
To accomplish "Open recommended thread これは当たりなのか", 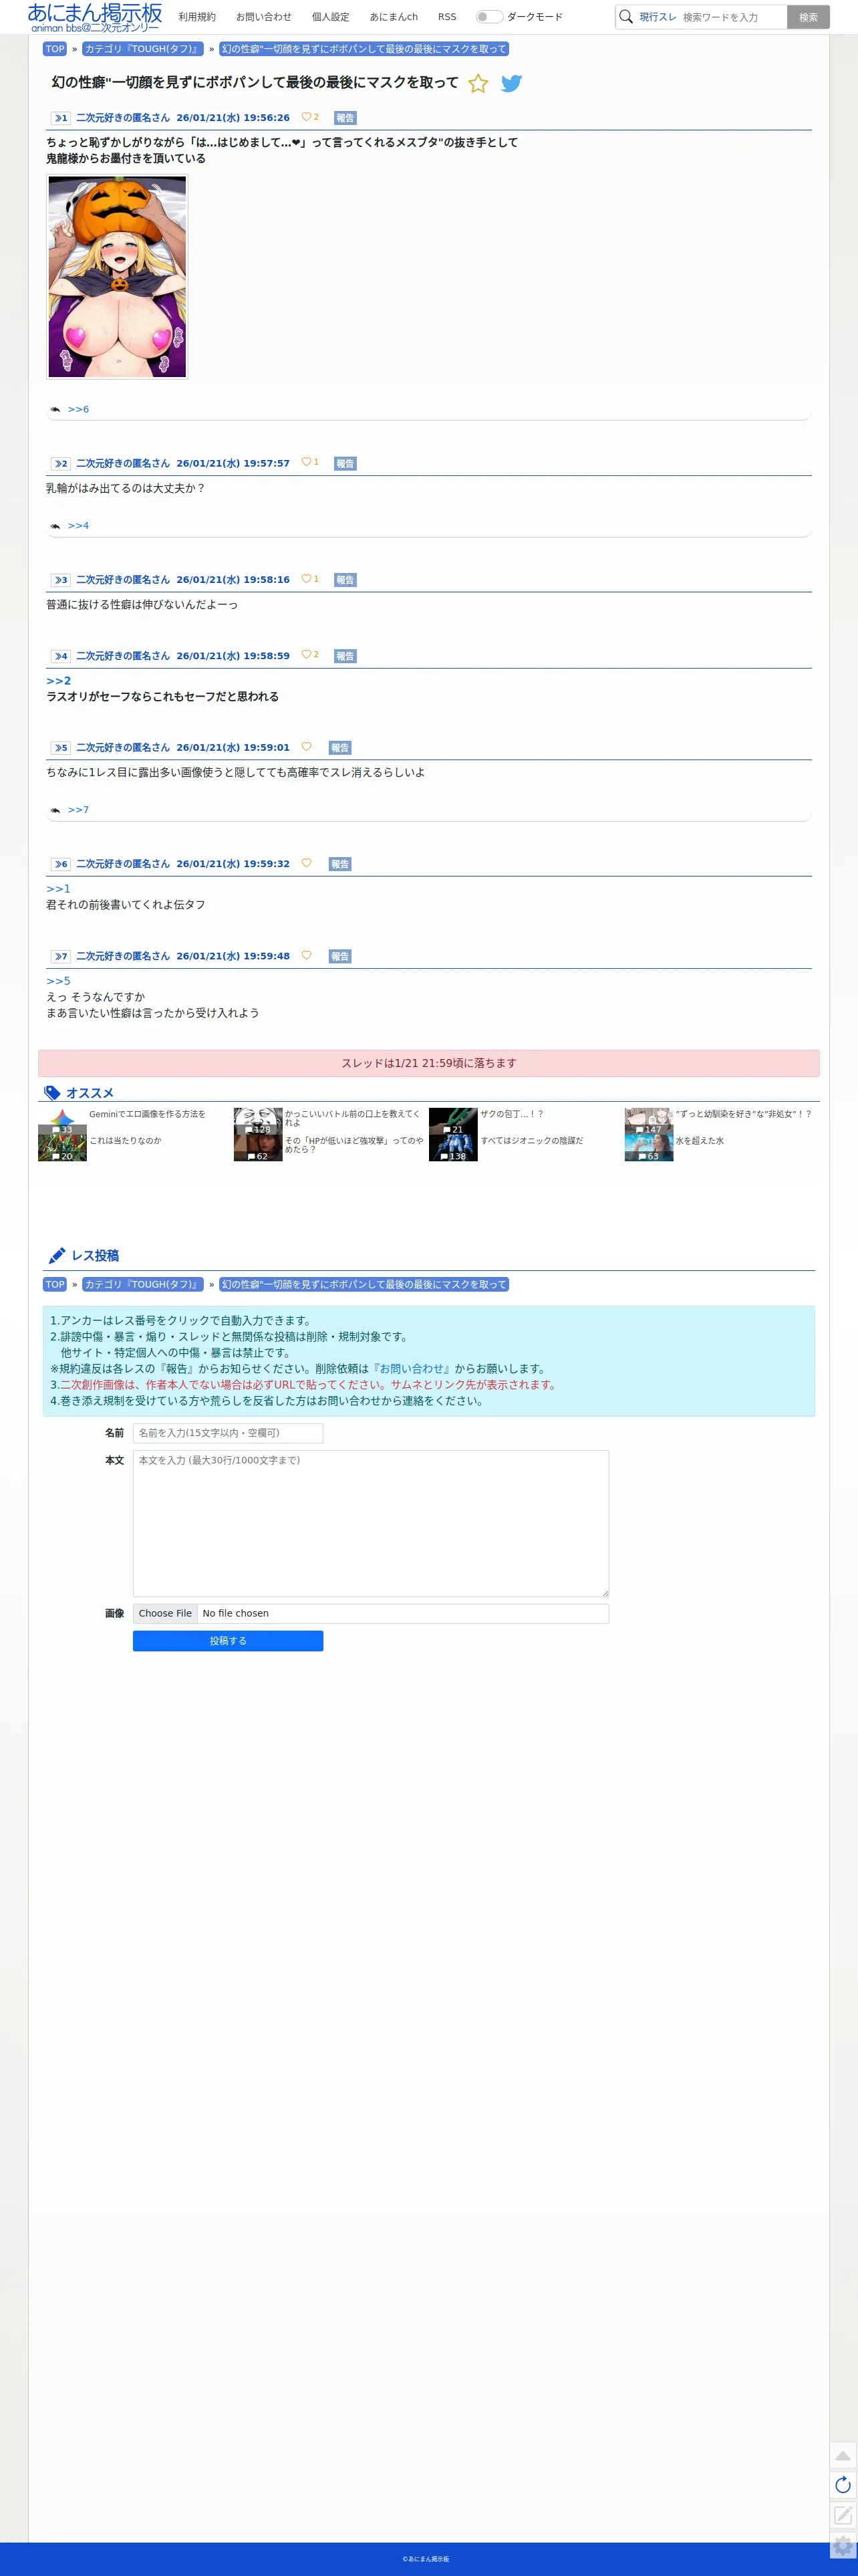I will click(125, 1141).
